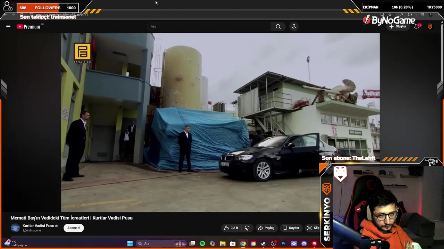Open the Windows Start menu
The height and width of the screenshot is (249, 444).
click(x=130, y=243)
